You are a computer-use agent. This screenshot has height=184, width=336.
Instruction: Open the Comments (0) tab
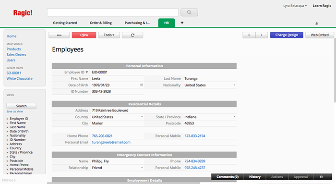pos(228,177)
